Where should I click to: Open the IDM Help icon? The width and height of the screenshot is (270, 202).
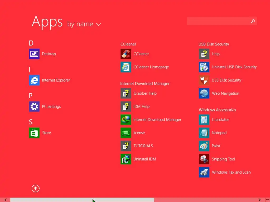(x=126, y=107)
